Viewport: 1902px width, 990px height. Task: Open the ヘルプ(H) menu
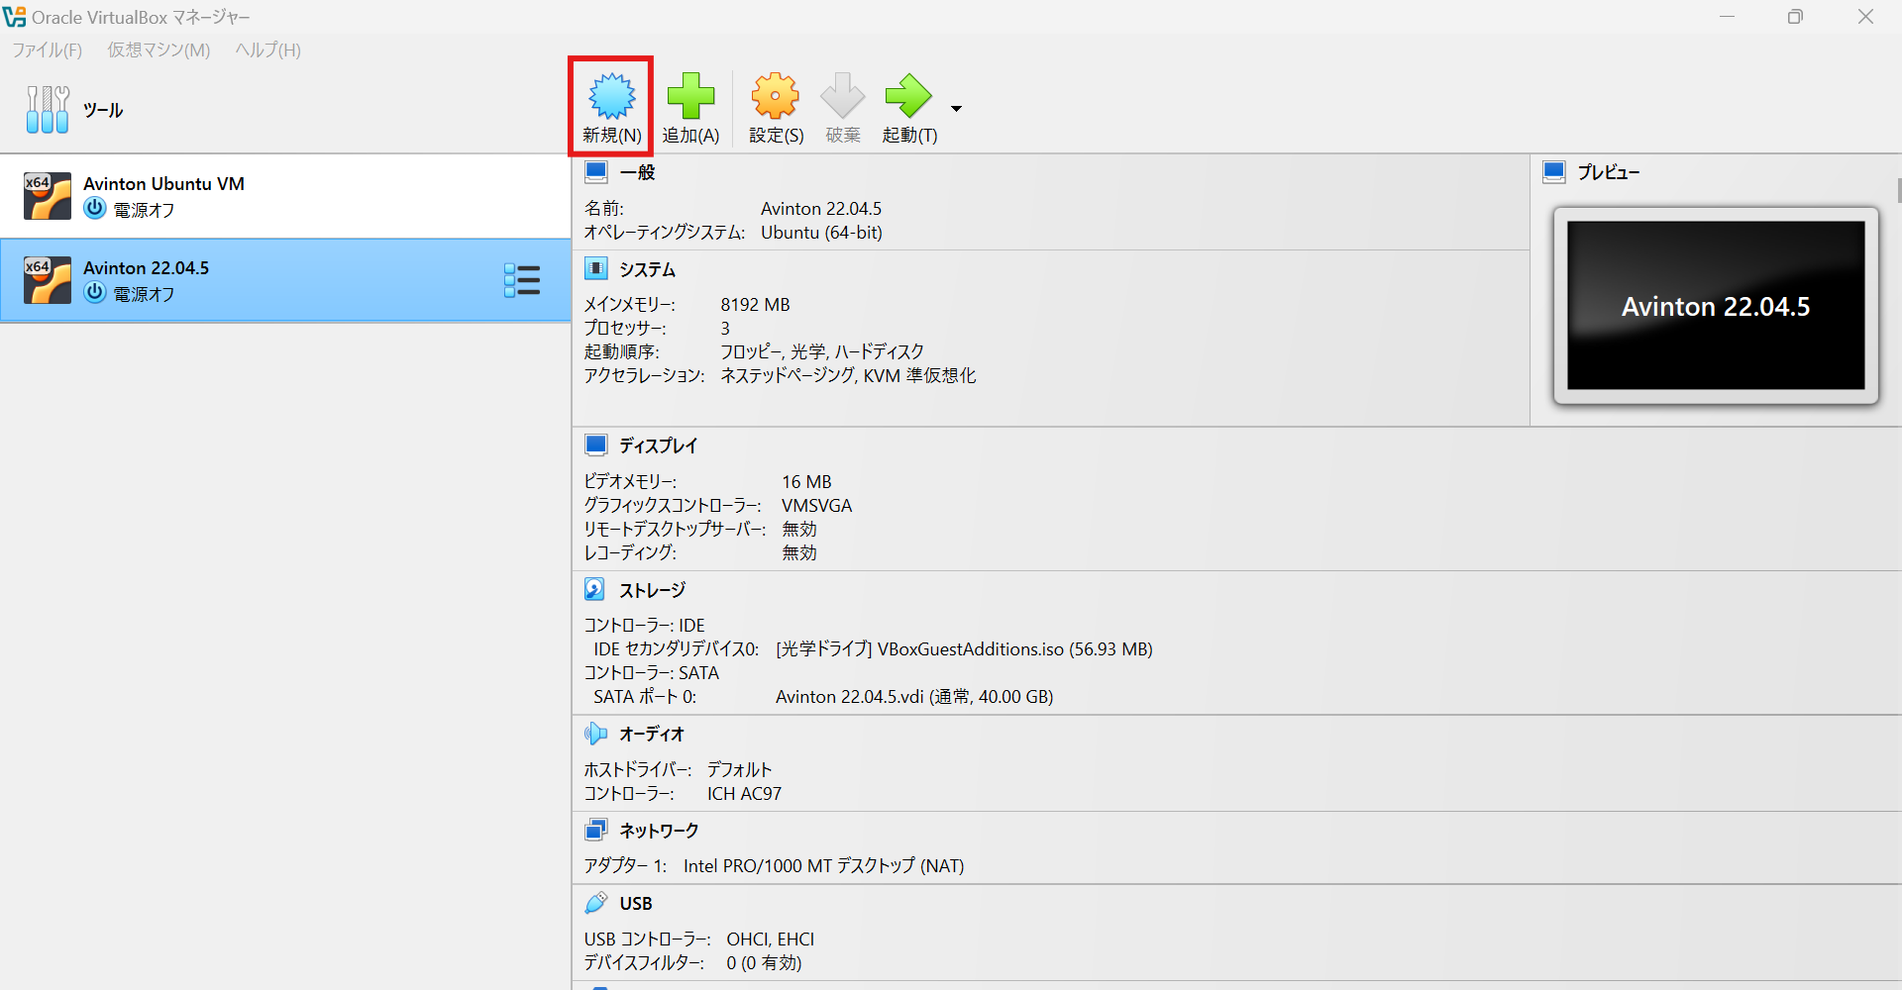coord(267,49)
